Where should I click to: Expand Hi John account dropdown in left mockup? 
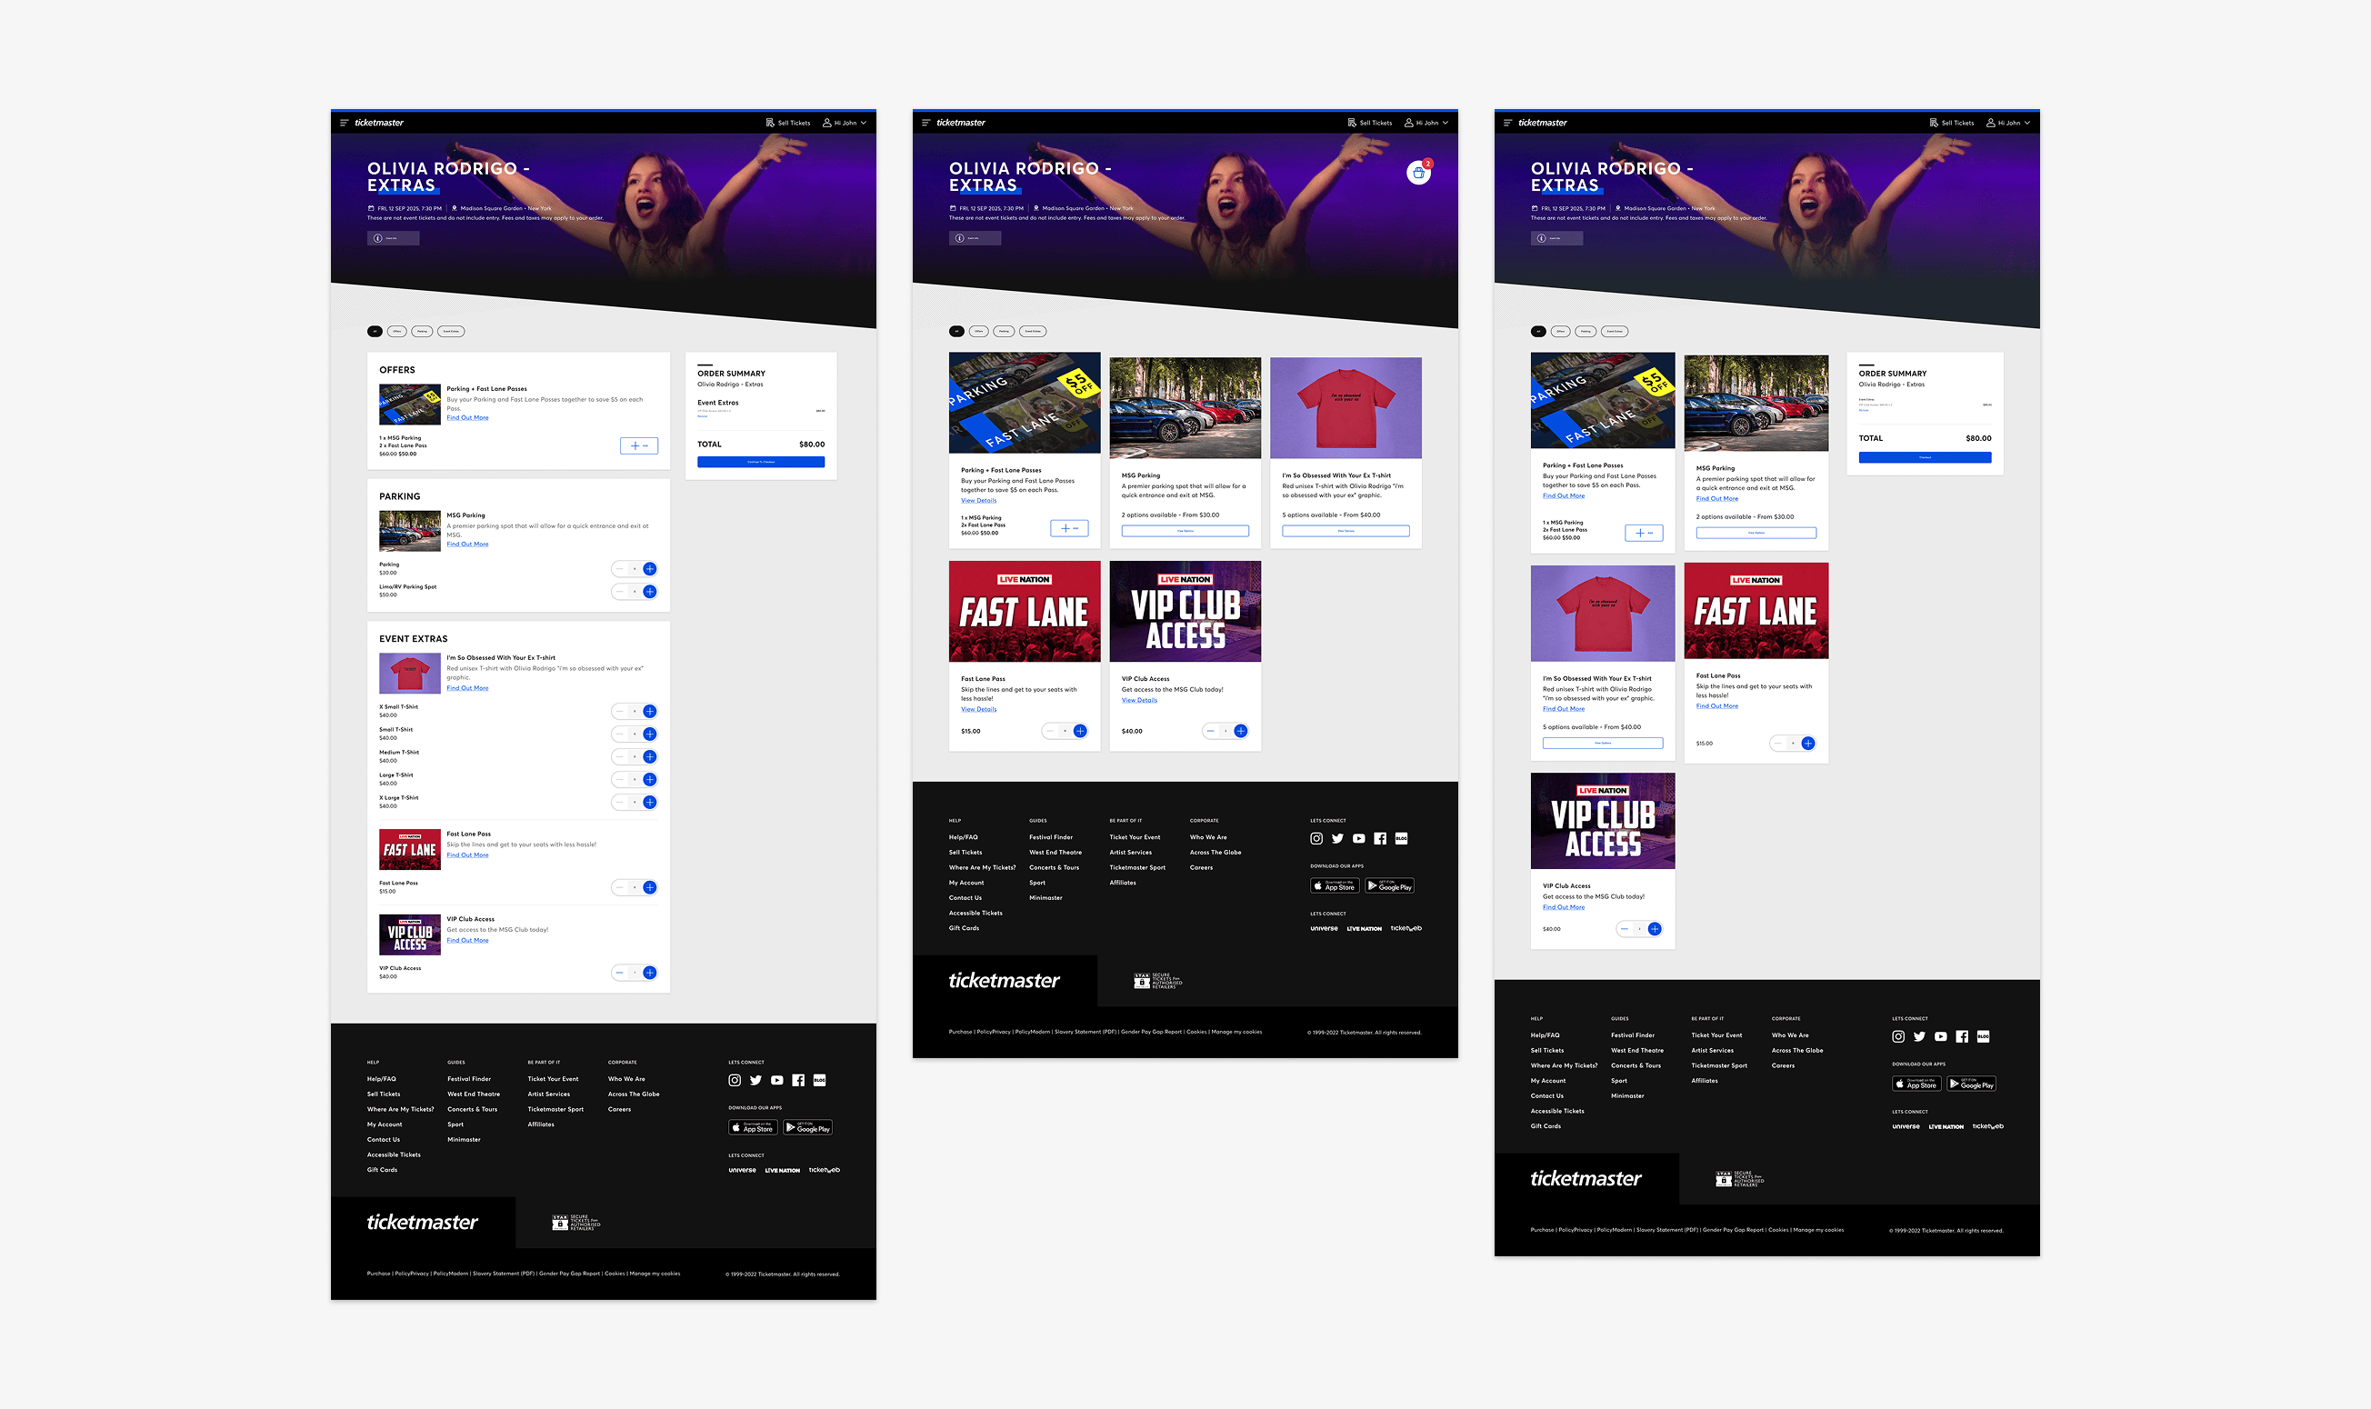point(845,123)
